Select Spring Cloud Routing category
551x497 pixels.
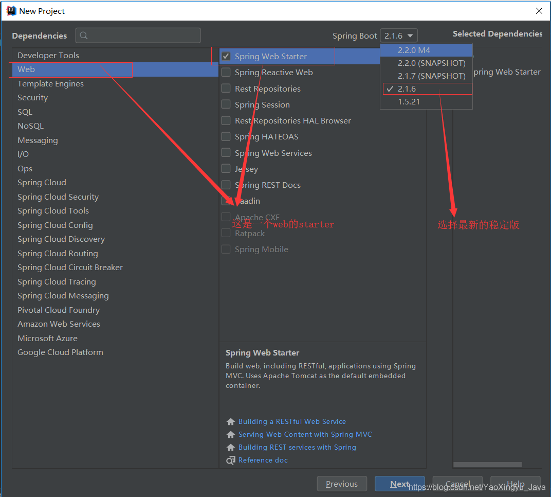pyautogui.click(x=115, y=253)
